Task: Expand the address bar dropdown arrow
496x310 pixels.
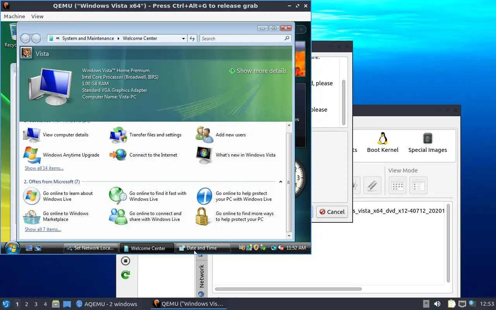Action: (x=184, y=38)
